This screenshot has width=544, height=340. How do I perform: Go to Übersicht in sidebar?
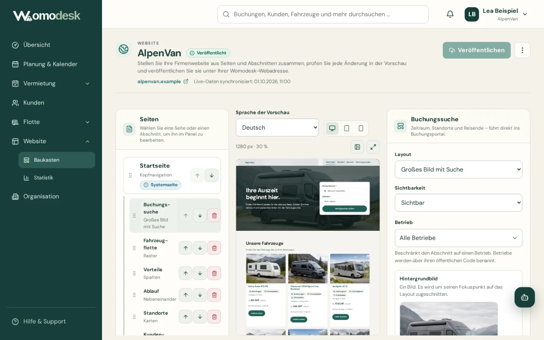[51, 45]
